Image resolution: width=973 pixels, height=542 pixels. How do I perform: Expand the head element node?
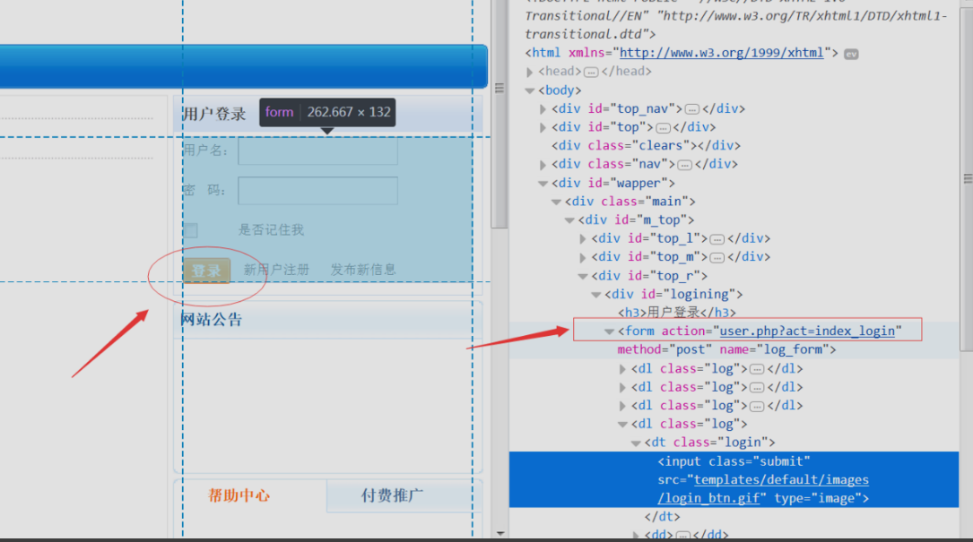point(529,72)
